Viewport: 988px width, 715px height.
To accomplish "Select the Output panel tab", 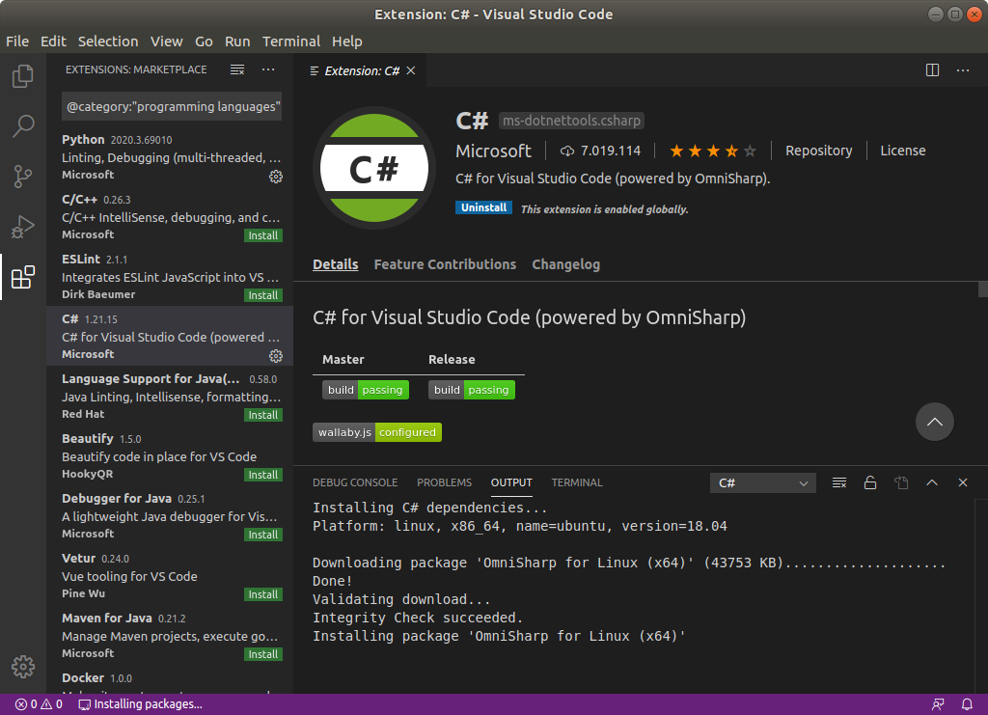I will point(511,482).
